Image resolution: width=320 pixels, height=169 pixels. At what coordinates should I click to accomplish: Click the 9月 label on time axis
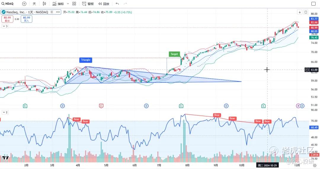tap(216, 165)
